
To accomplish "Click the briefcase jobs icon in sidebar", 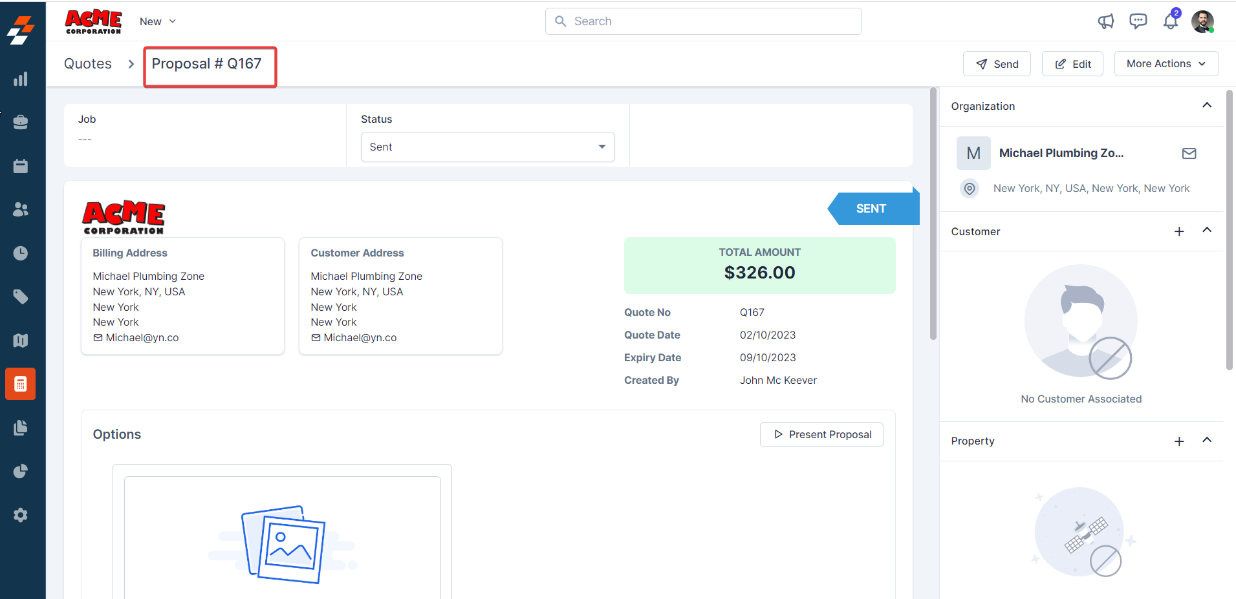I will click(x=21, y=122).
